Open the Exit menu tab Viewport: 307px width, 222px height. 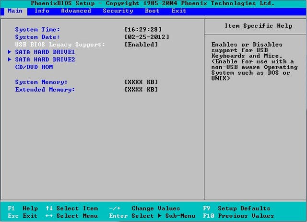[179, 11]
